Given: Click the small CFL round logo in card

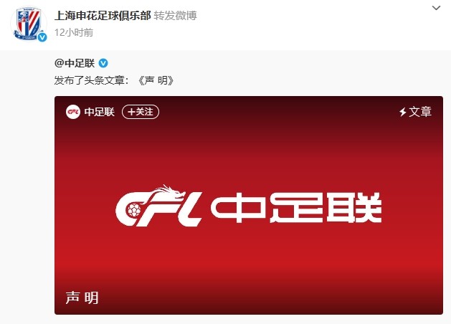Looking at the screenshot, I should (72, 112).
